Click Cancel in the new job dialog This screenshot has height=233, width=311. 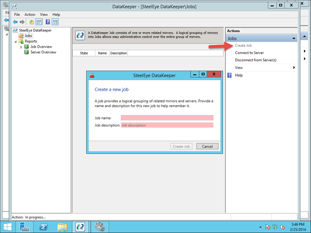(x=207, y=146)
